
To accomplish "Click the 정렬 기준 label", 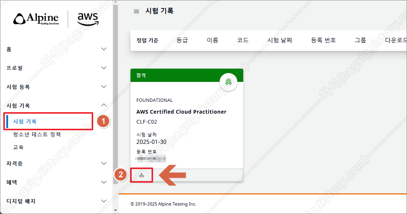I will 147,40.
